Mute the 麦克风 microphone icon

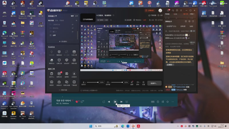[x=83, y=82]
